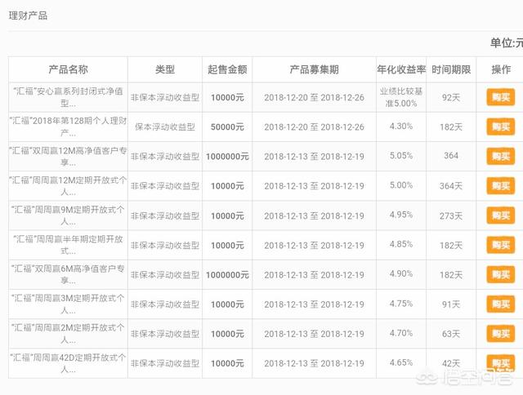Select the 364天 duration cell
Viewport: 523px width, 395px height.
pyautogui.click(x=451, y=186)
